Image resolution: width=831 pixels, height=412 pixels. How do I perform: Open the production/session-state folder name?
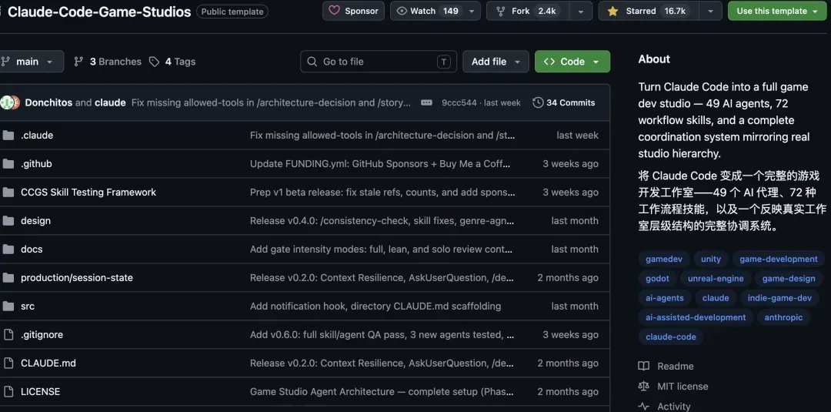click(x=77, y=278)
